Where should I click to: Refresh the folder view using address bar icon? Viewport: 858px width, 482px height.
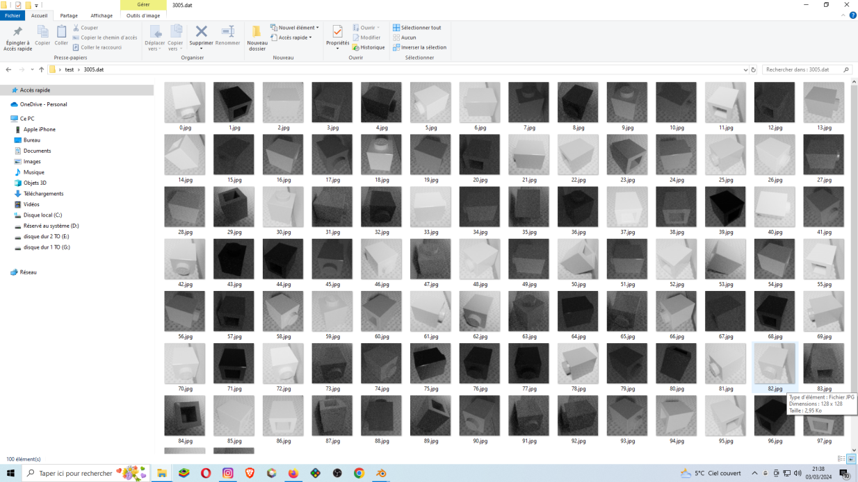click(x=753, y=69)
